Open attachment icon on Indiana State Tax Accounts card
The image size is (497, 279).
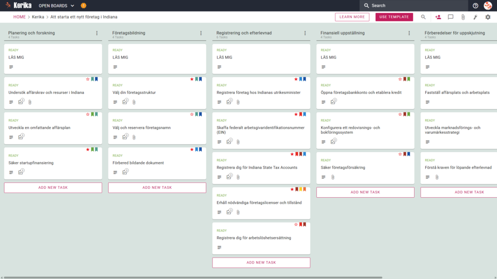[238, 177]
